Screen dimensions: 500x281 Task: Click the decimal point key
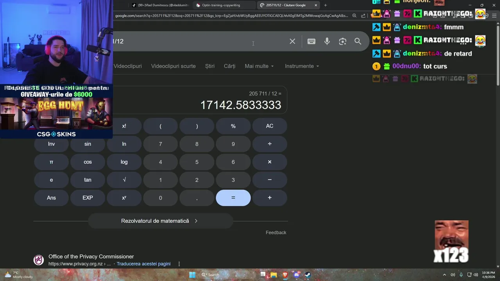(197, 198)
